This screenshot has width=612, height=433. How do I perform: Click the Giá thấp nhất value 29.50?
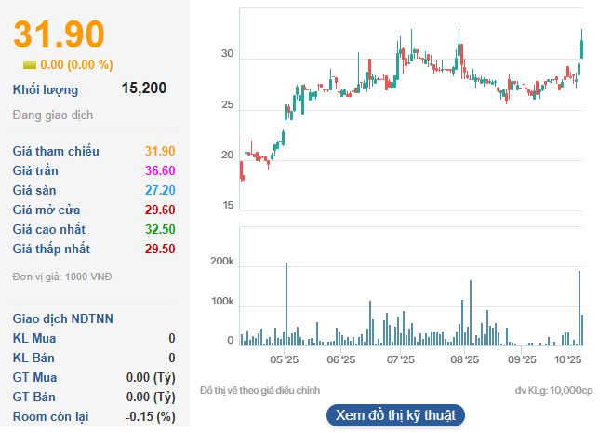pyautogui.click(x=159, y=249)
